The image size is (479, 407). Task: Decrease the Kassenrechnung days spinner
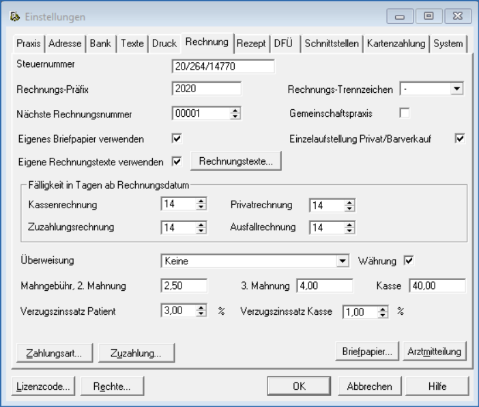pyautogui.click(x=201, y=208)
